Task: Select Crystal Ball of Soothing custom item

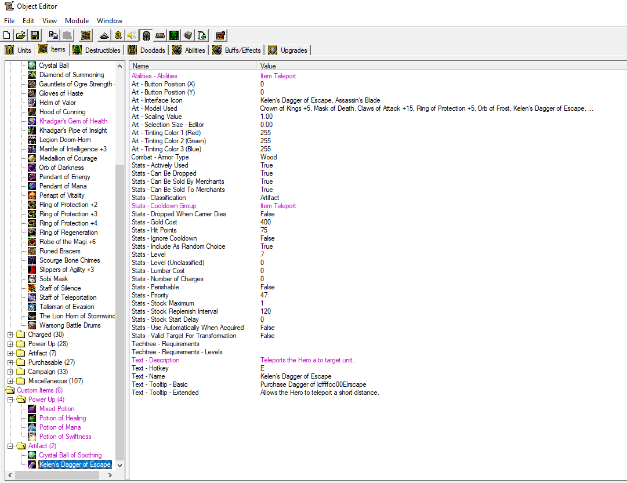Action: click(x=70, y=455)
